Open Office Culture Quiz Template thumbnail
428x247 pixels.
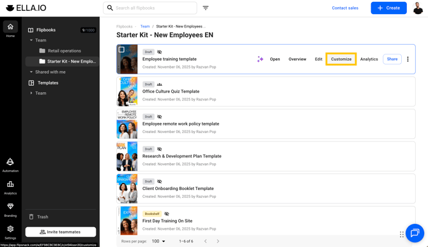coord(127,92)
